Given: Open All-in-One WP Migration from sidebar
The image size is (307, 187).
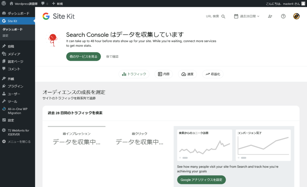Looking at the screenshot, I should point(17,111).
